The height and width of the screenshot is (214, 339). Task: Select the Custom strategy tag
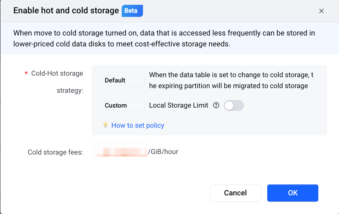pyautogui.click(x=123, y=106)
